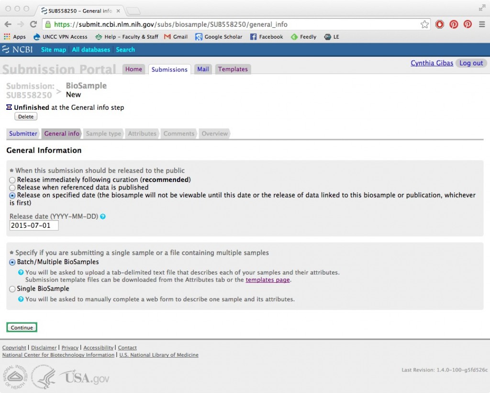Viewport: 490px width, 393px height.
Task: Select Batch/Multiple BioSamples radio button
Action: click(12, 262)
